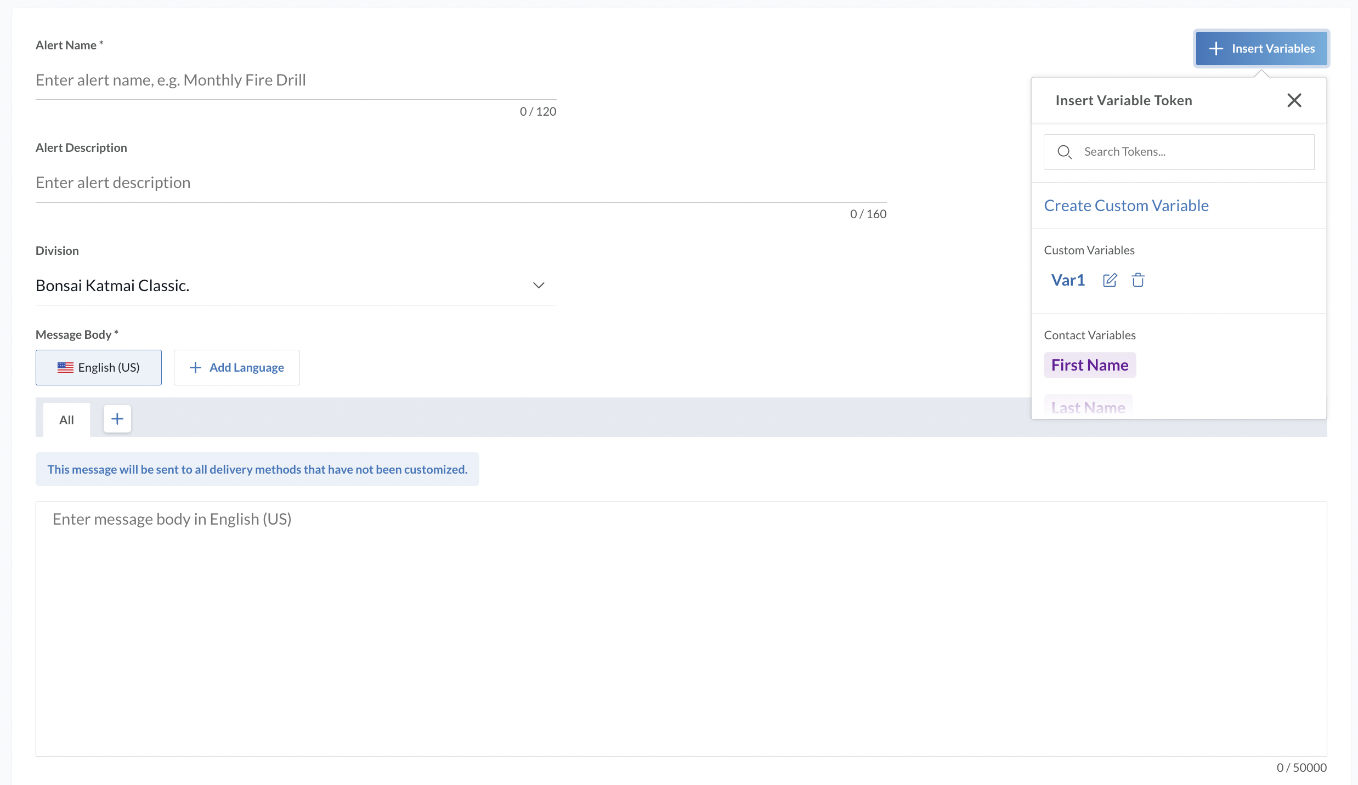The width and height of the screenshot is (1358, 785).
Task: Click the plus icon in Add Language
Action: (x=195, y=367)
